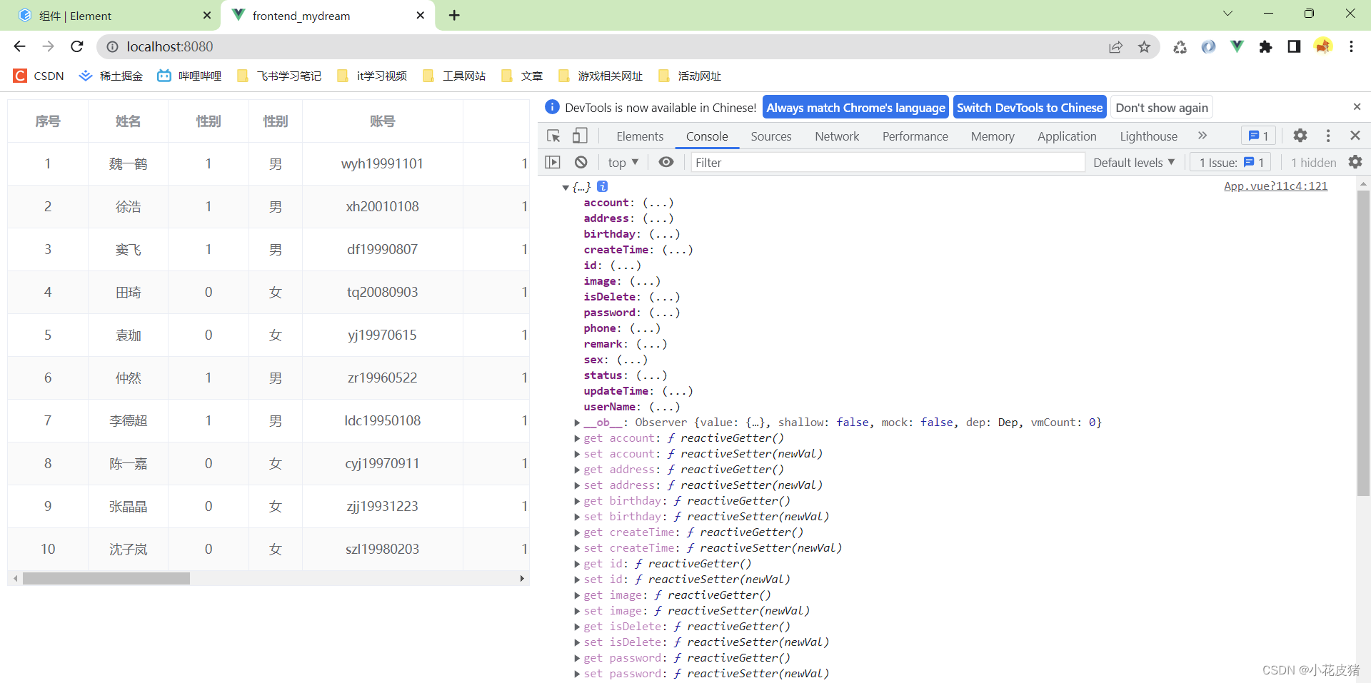This screenshot has height=683, width=1371.
Task: Click Switch DevTools to Chinese
Action: pos(1030,108)
